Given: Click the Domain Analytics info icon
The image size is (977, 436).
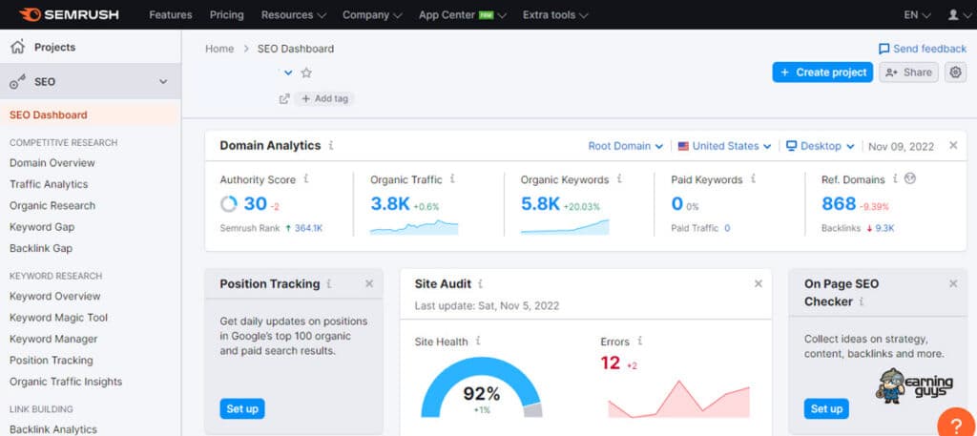Looking at the screenshot, I should click(331, 145).
